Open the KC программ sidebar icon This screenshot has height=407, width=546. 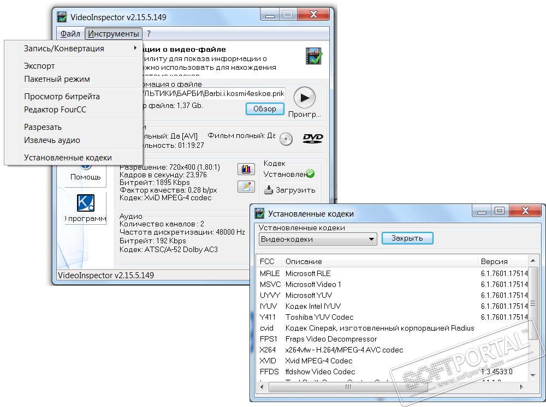point(86,202)
